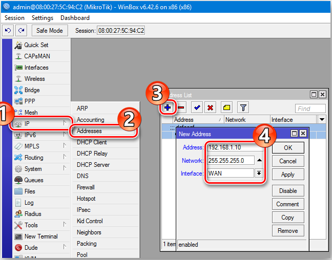Click the Undo arrow icon in toolbar
Viewport: 332px width, 260px height.
(8, 31)
